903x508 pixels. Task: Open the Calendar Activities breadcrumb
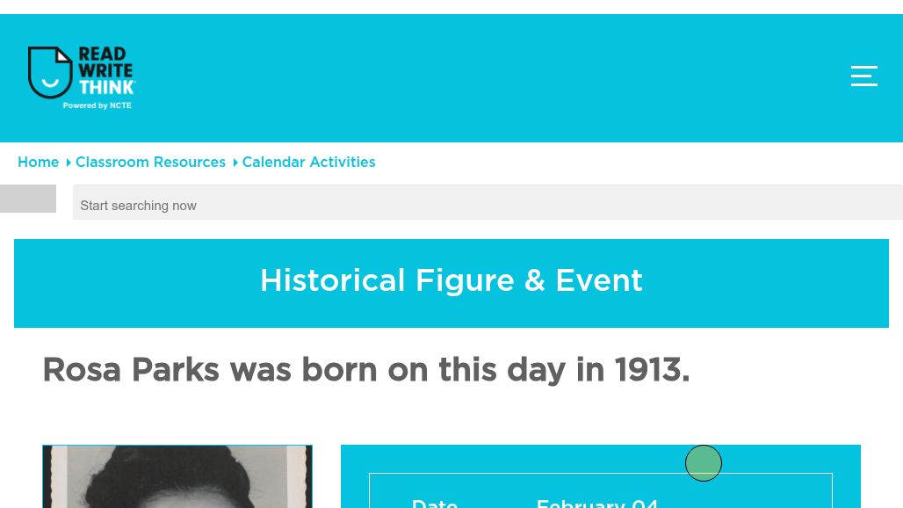point(308,163)
